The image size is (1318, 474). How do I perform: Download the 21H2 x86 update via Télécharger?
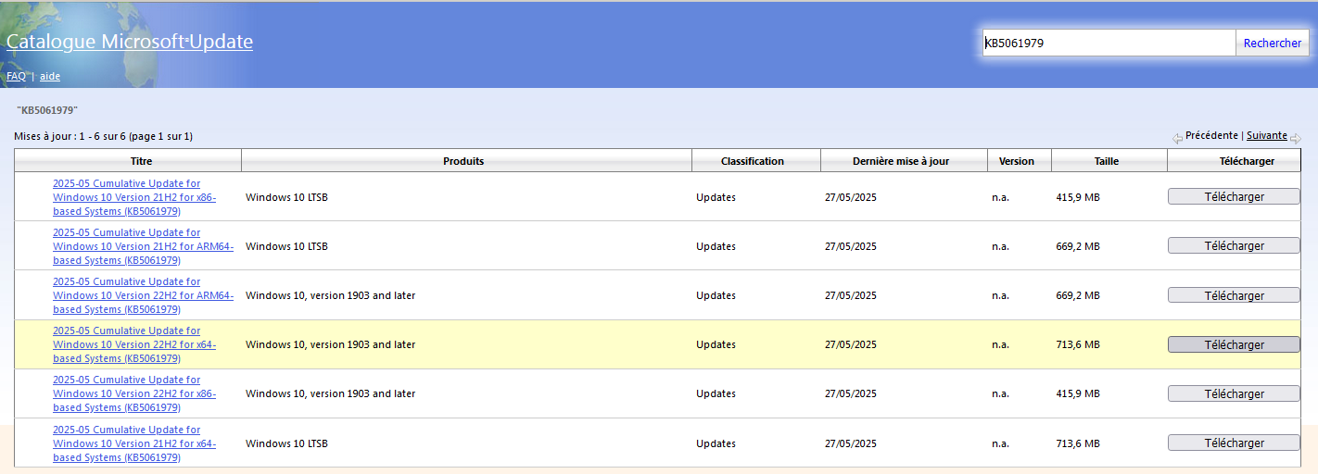point(1234,196)
